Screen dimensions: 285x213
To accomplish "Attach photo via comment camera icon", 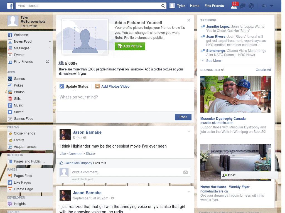I will click(185, 172).
